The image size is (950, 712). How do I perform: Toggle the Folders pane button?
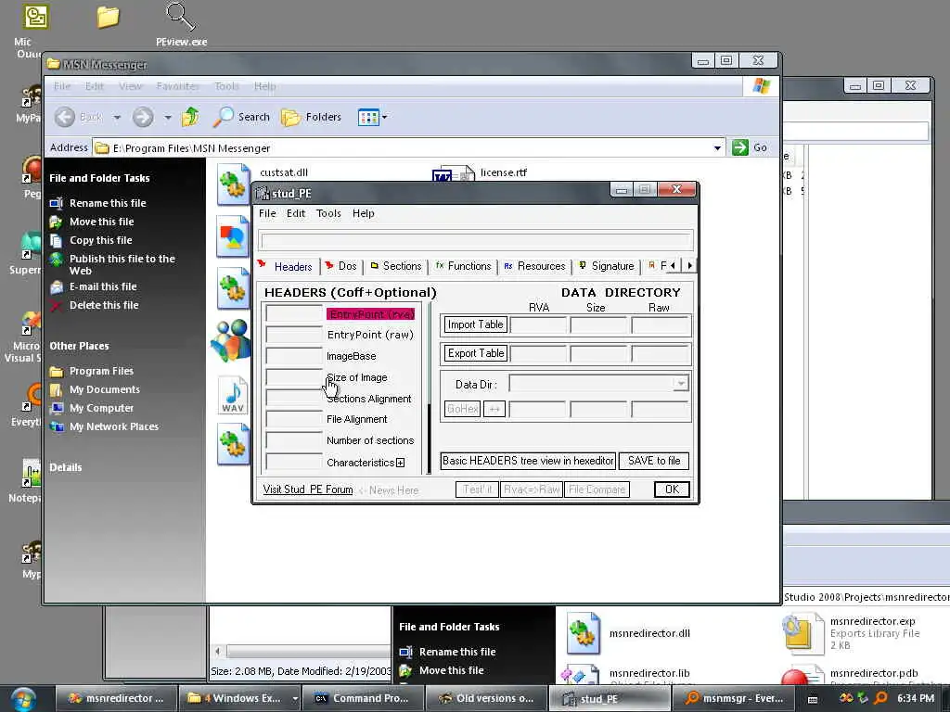tap(311, 117)
